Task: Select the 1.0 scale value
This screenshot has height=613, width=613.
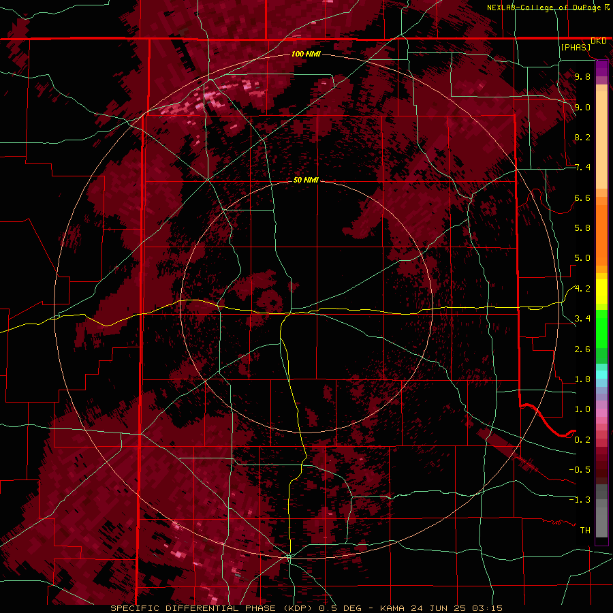Action: click(x=582, y=409)
